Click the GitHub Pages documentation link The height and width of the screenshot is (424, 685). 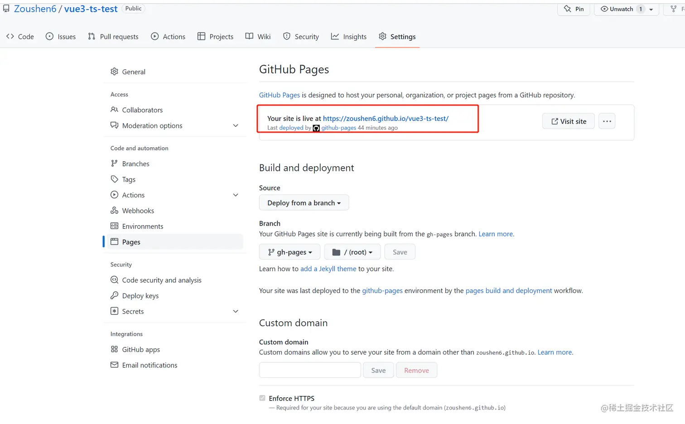(280, 95)
